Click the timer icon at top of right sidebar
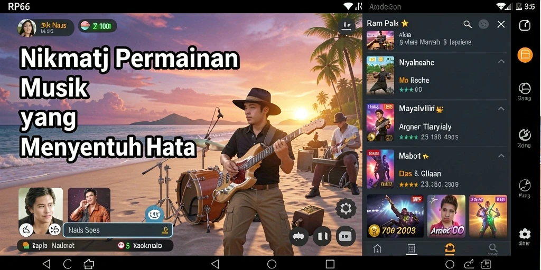 click(x=525, y=25)
